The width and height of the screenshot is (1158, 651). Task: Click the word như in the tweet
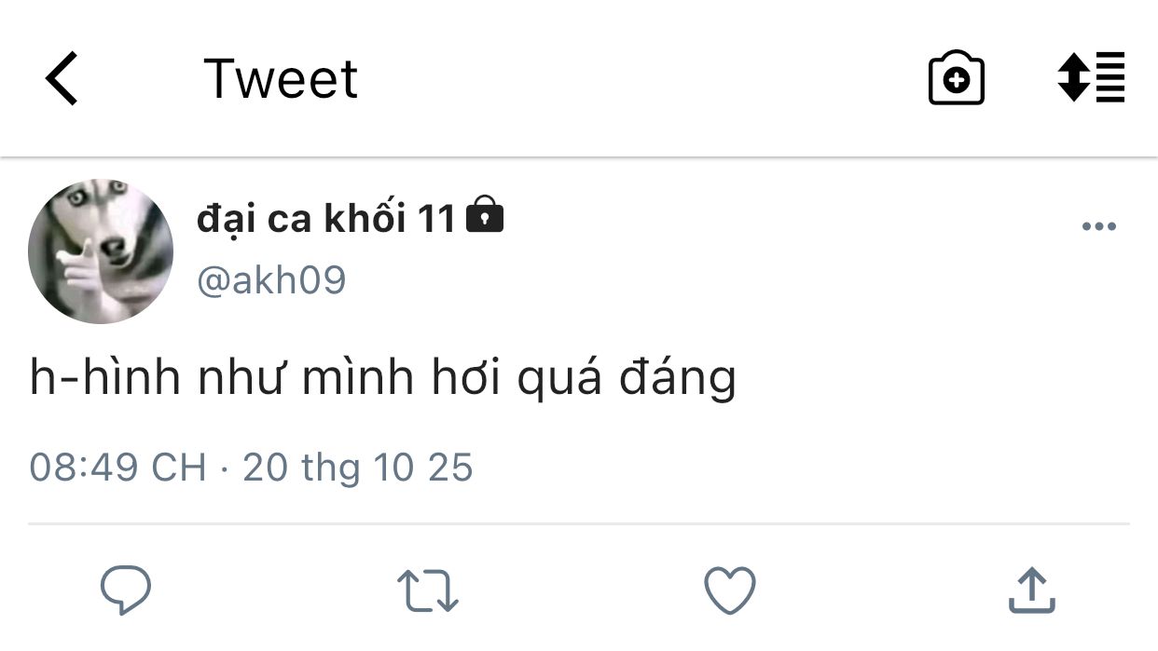pyautogui.click(x=241, y=379)
